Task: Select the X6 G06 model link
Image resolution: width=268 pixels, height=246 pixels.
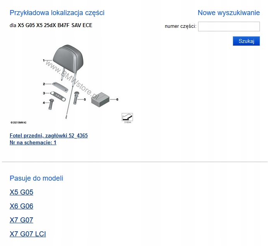Action: 21,206
